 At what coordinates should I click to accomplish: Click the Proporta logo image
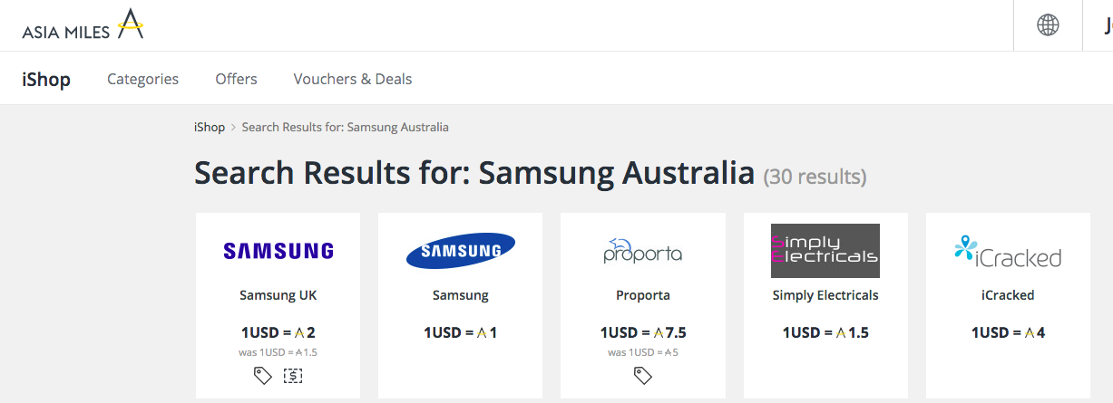643,251
